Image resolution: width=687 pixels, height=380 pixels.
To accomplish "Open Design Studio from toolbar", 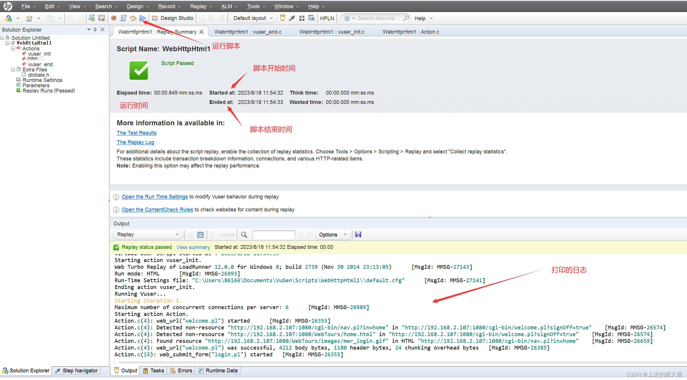I will click(173, 18).
